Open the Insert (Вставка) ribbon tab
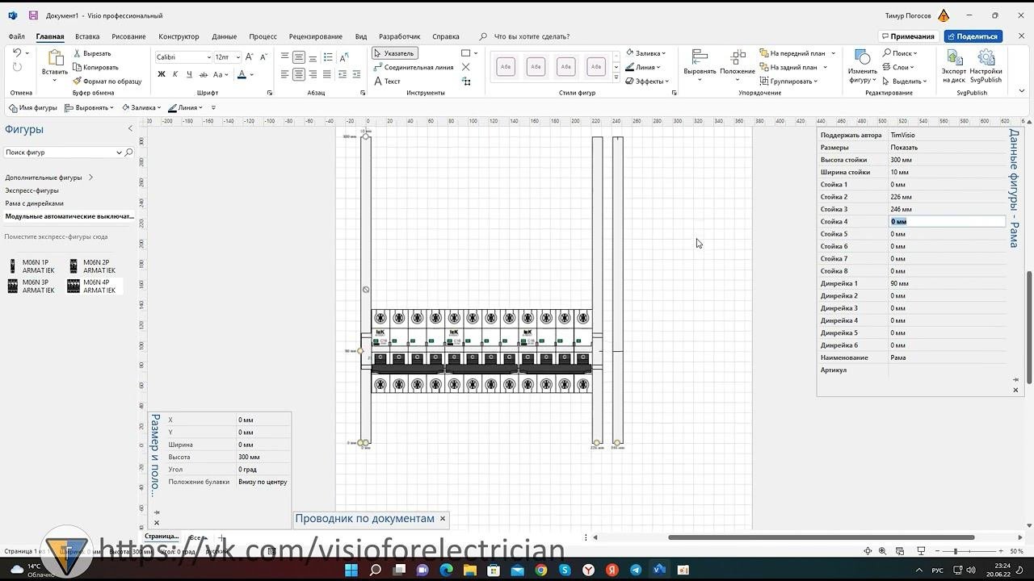 pyautogui.click(x=87, y=36)
